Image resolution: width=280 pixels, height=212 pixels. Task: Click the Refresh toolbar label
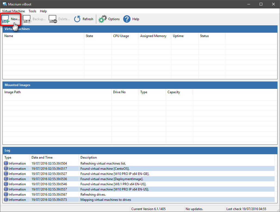coord(88,19)
